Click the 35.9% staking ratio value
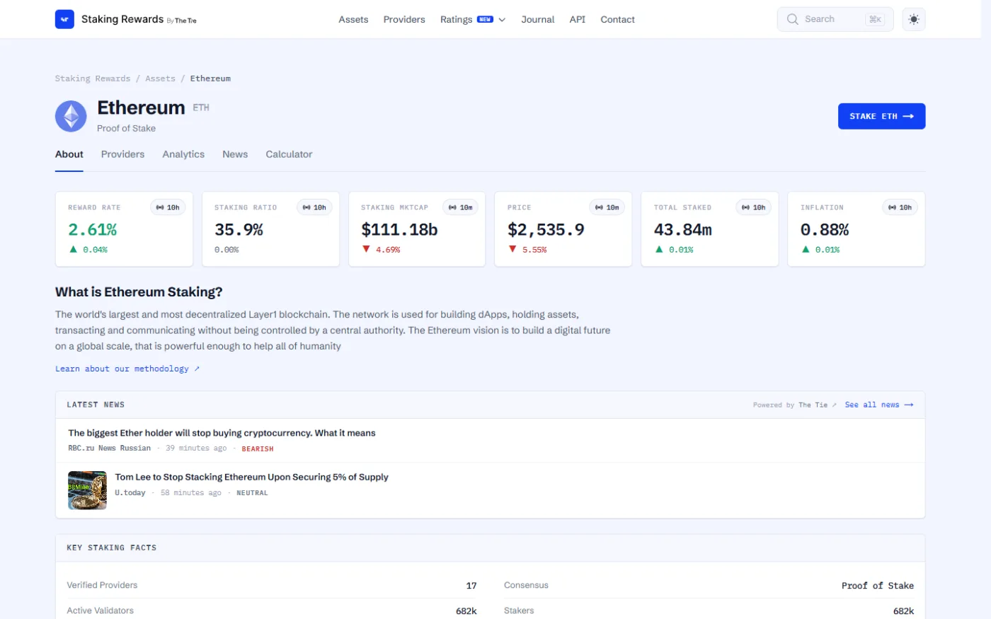991x619 pixels. click(239, 230)
